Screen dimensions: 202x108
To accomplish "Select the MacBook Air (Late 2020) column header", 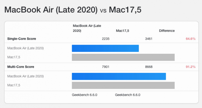I will coord(87,28).
